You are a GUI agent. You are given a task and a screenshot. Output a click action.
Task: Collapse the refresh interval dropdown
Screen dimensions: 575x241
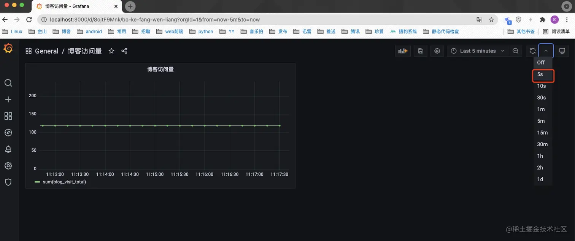click(x=546, y=51)
